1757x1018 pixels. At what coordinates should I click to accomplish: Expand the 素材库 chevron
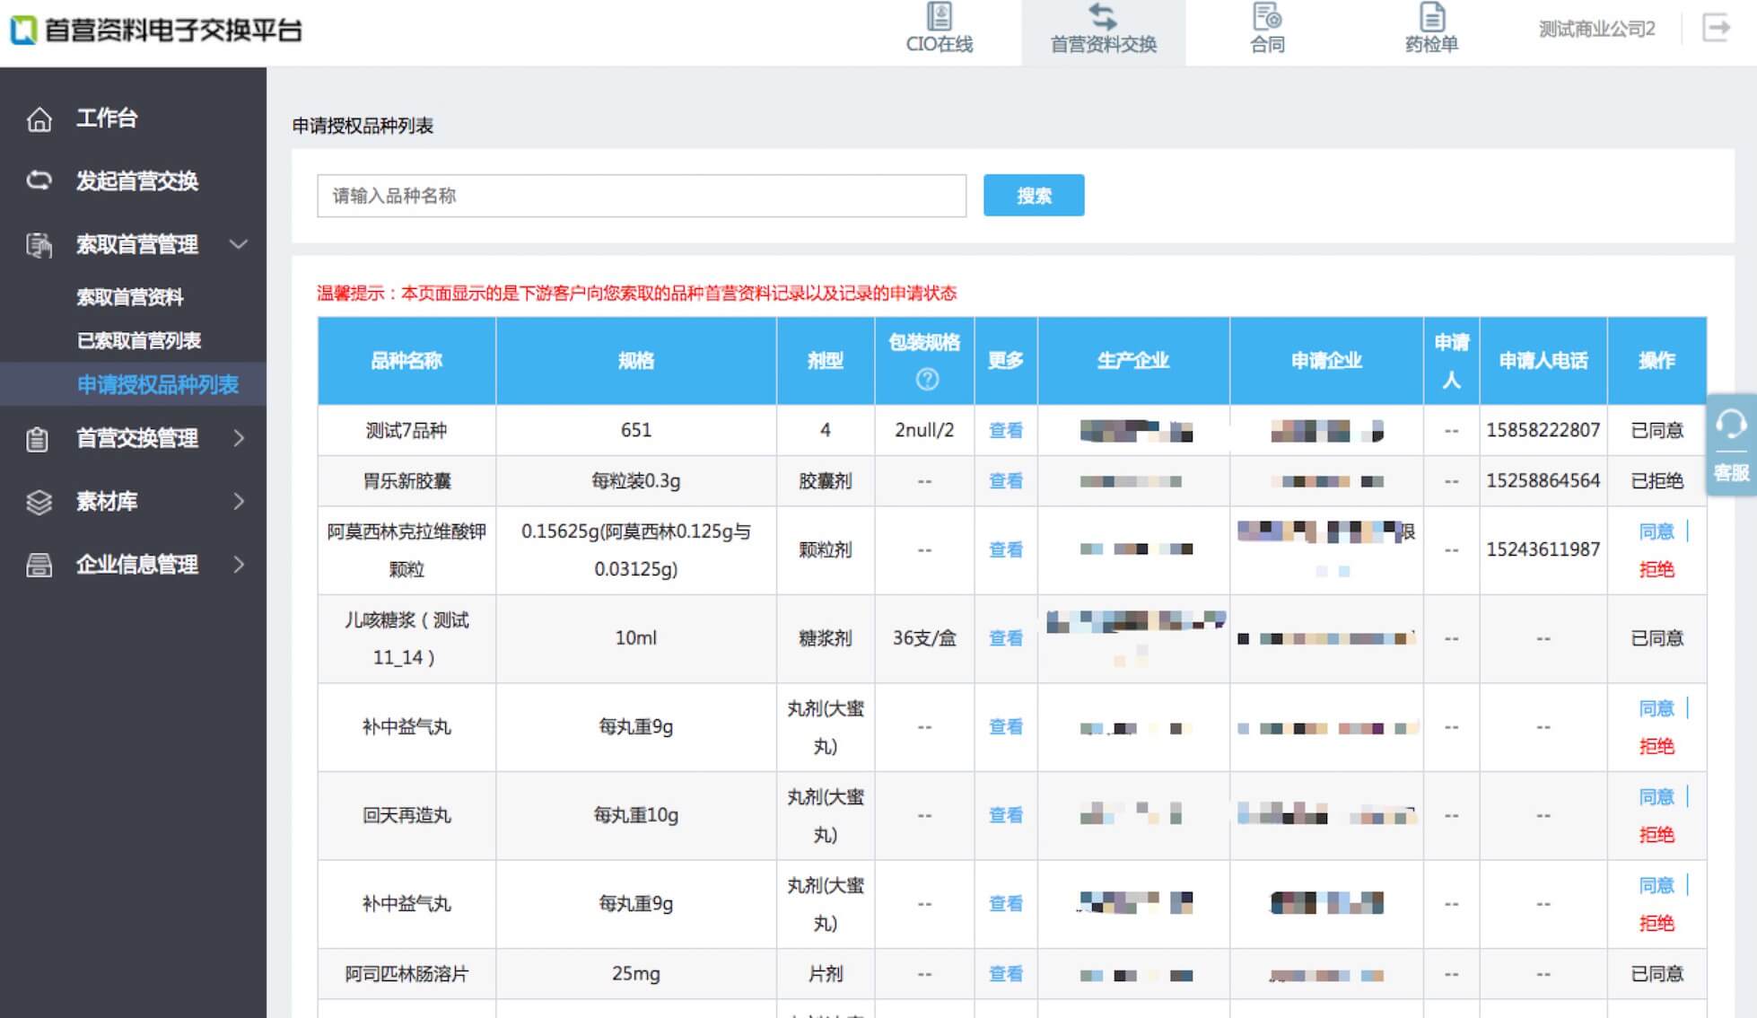(x=239, y=501)
